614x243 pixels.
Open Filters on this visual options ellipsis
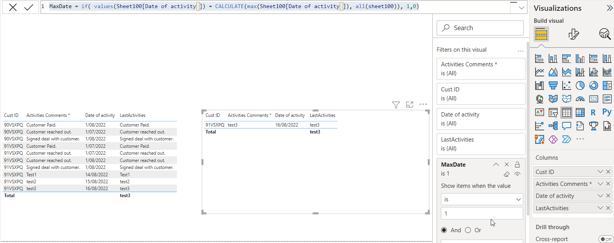[520, 51]
